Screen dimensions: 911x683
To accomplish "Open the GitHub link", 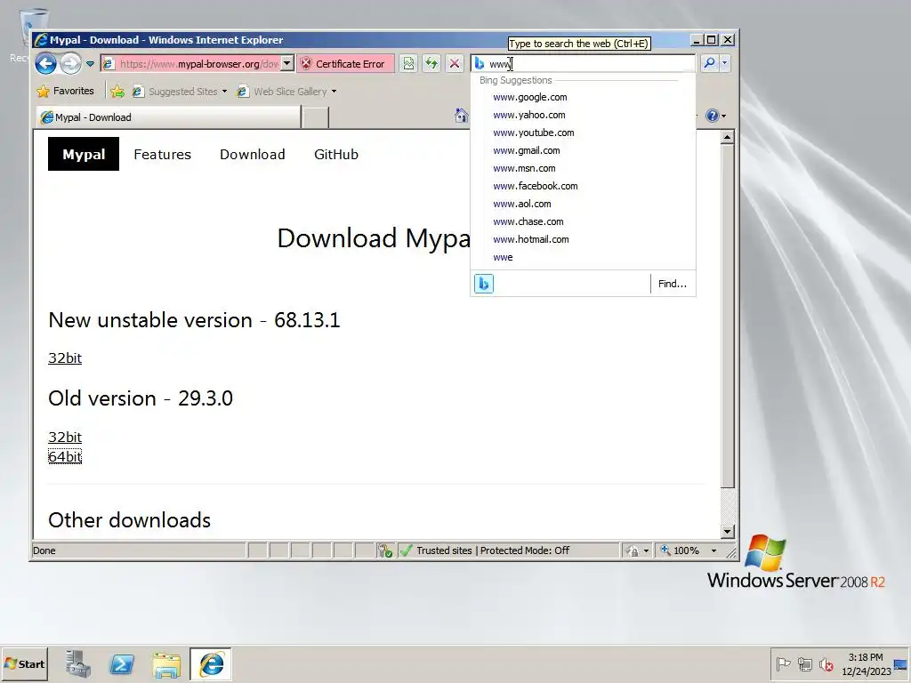I will pyautogui.click(x=336, y=155).
